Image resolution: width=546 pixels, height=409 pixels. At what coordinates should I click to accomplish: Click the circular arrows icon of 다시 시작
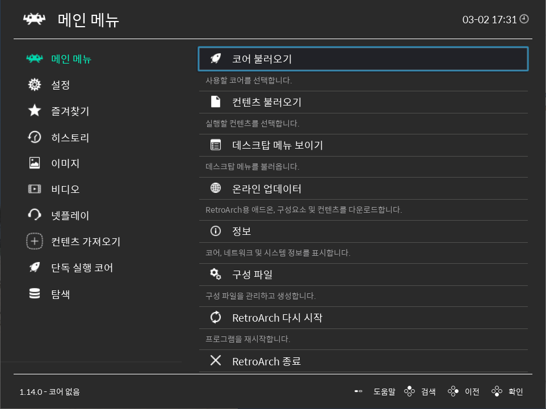click(216, 317)
